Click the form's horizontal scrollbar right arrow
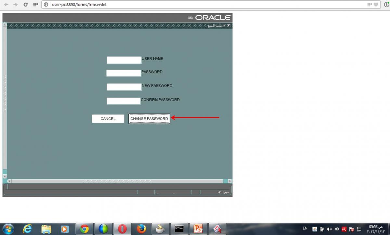 click(x=230, y=181)
